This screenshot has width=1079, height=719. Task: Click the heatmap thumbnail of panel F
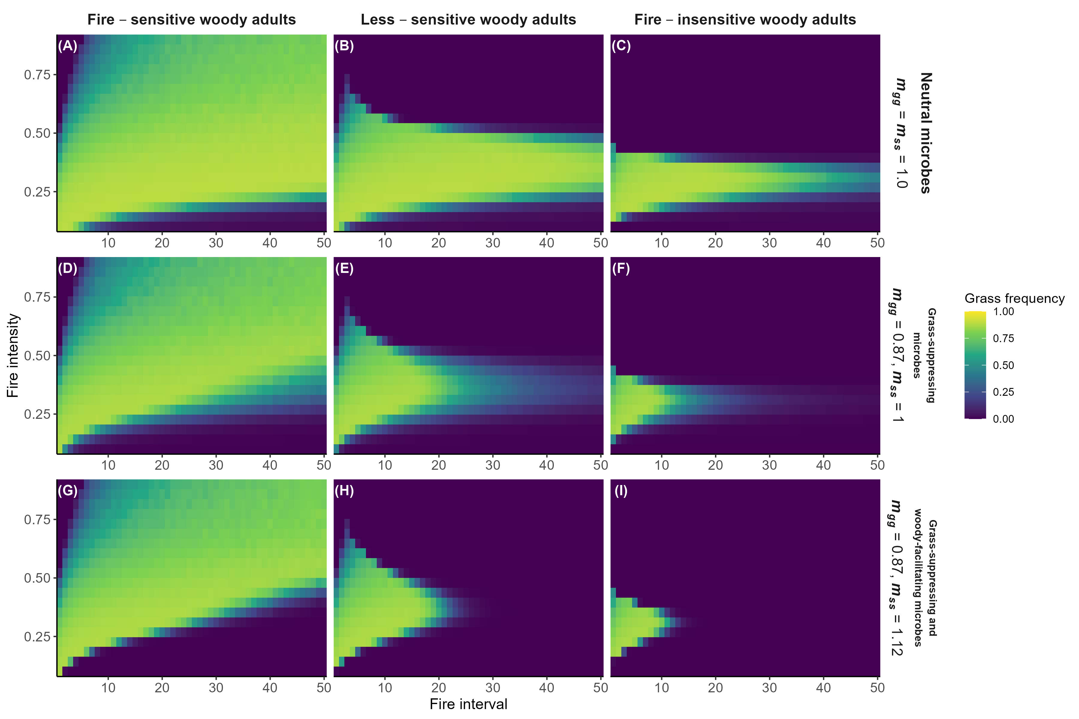coord(745,355)
